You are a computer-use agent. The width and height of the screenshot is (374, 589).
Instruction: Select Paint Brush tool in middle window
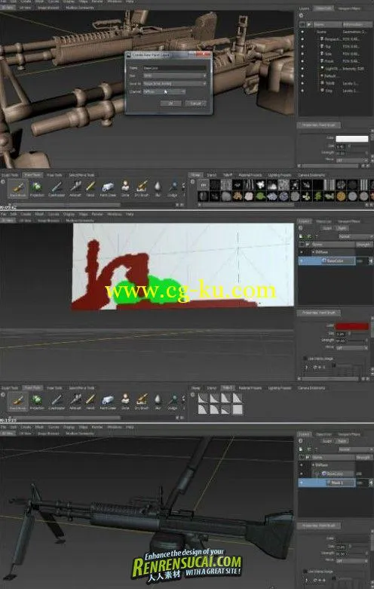(18, 402)
